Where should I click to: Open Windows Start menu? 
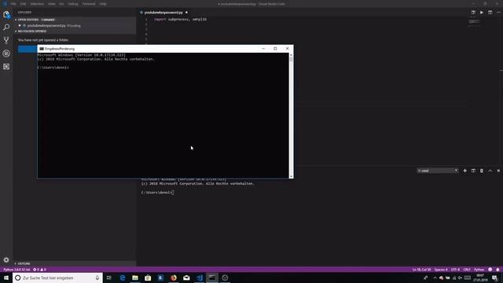[x=6, y=277]
